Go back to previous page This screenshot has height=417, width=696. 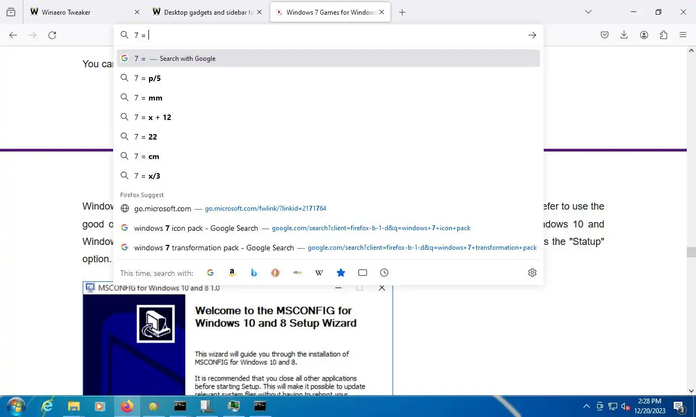pyautogui.click(x=13, y=35)
